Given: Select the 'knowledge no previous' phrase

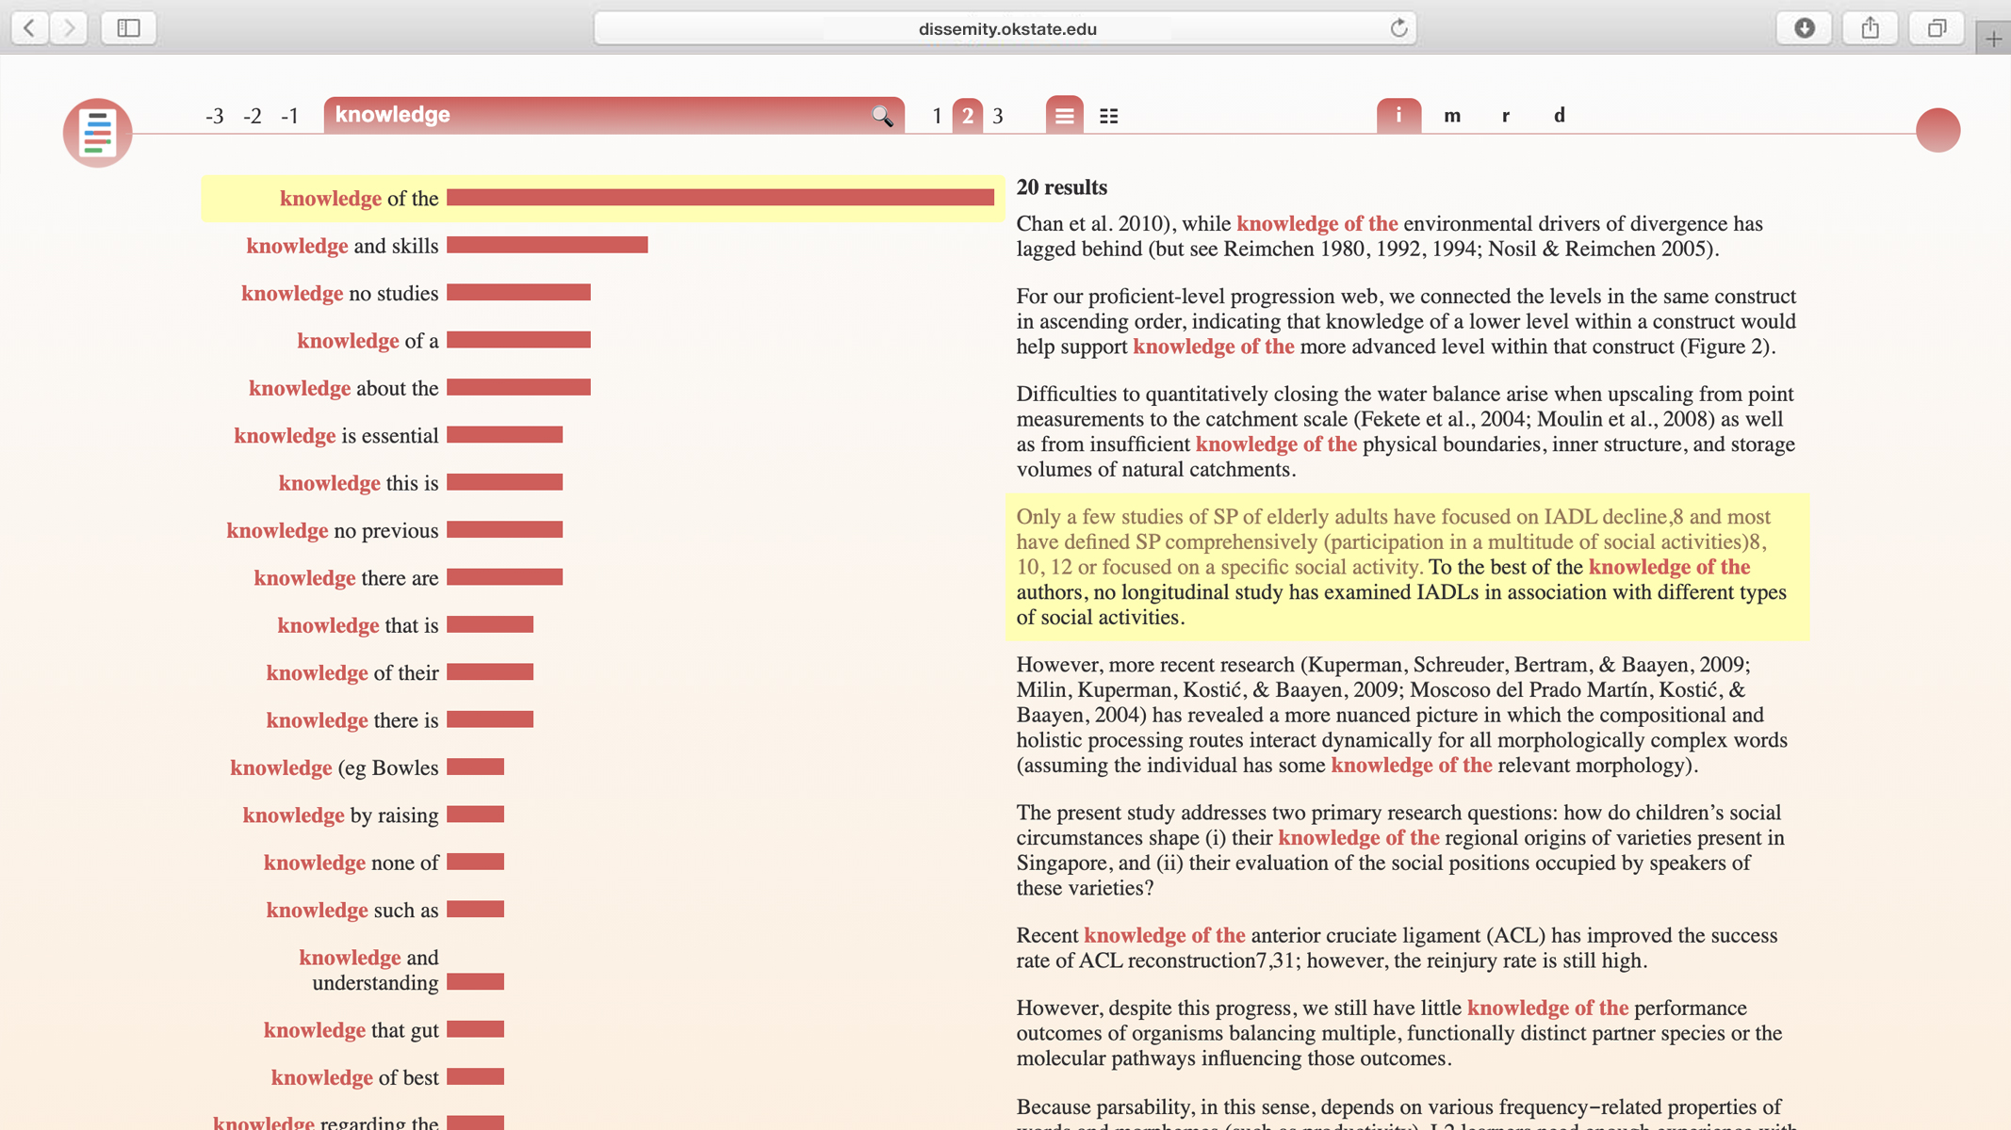Looking at the screenshot, I should click(x=333, y=530).
